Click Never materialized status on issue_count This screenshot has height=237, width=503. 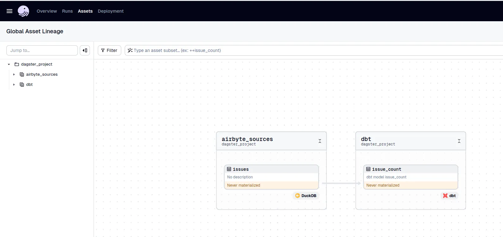click(x=383, y=185)
